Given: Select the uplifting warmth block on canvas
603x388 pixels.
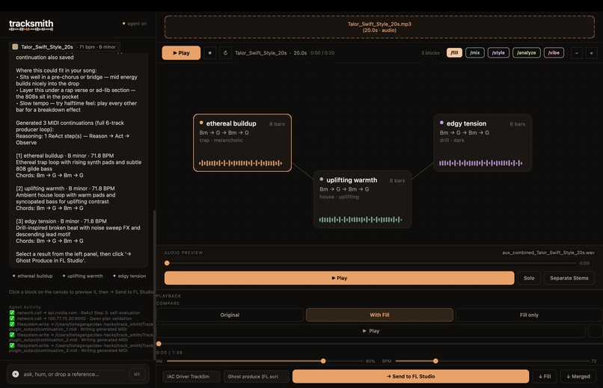Looking at the screenshot, I should [362, 200].
